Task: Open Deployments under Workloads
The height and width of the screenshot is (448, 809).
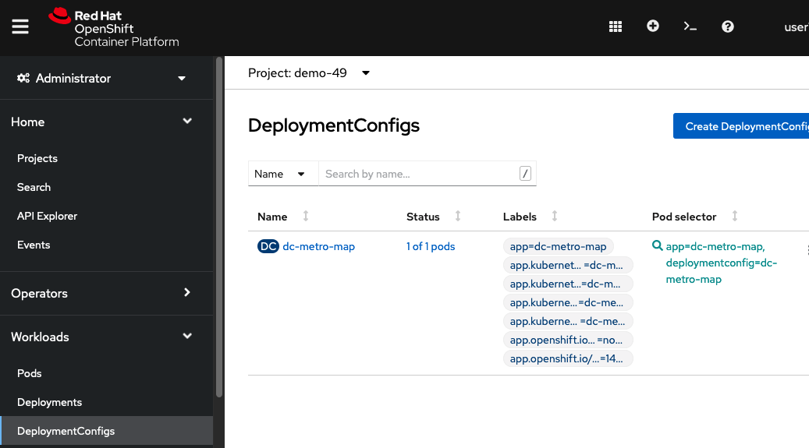Action: (49, 402)
